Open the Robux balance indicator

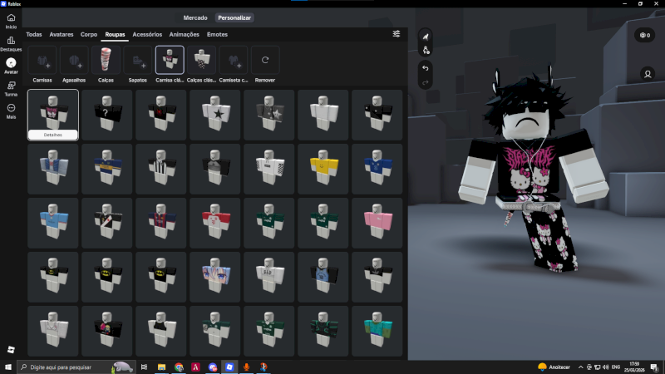click(645, 35)
